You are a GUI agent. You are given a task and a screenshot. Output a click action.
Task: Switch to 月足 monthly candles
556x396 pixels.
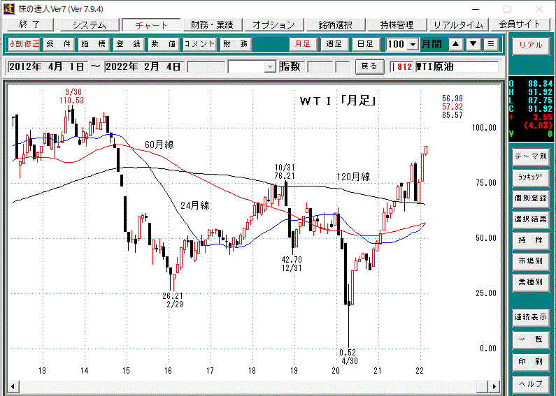(304, 44)
